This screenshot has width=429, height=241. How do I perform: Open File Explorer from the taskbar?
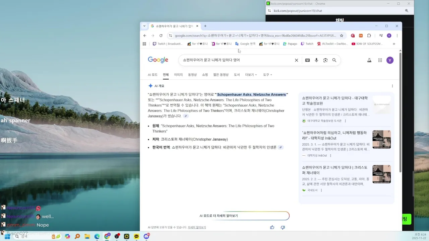click(87, 236)
